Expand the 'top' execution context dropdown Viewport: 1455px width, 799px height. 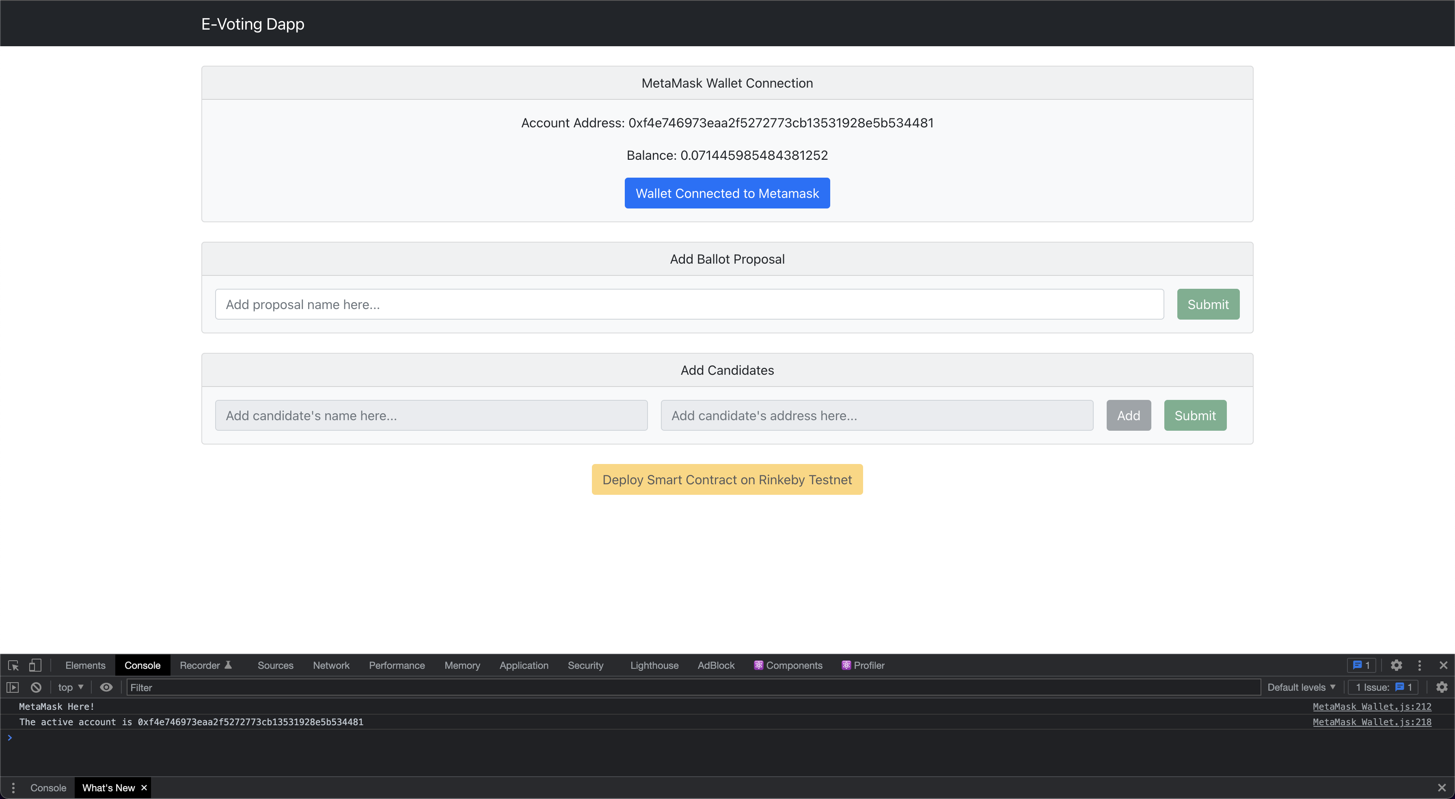(69, 687)
